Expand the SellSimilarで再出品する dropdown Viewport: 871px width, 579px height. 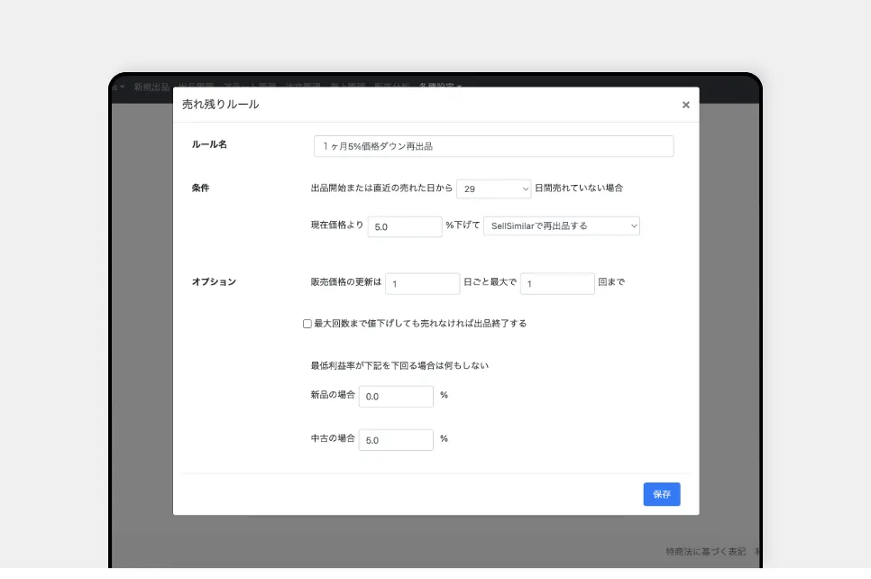click(561, 225)
